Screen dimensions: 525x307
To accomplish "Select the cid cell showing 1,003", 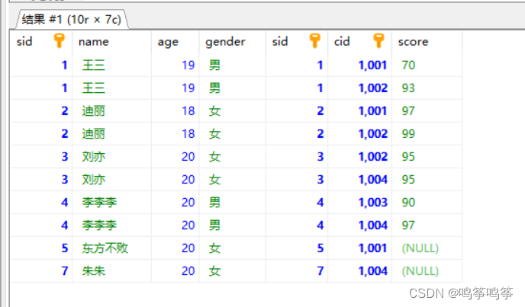I will coord(372,203).
